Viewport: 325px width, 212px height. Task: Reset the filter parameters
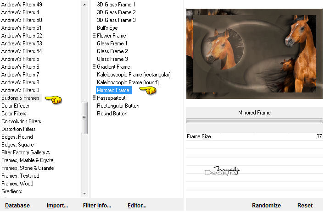tap(305, 206)
